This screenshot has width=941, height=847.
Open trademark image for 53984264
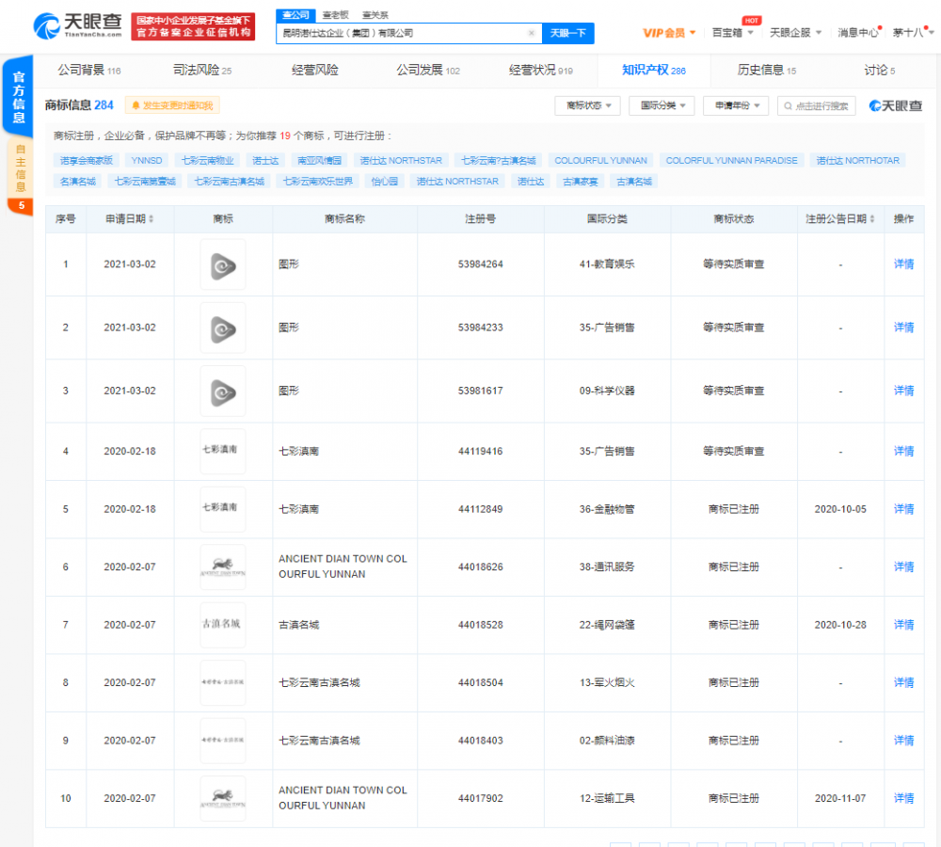pos(223,264)
